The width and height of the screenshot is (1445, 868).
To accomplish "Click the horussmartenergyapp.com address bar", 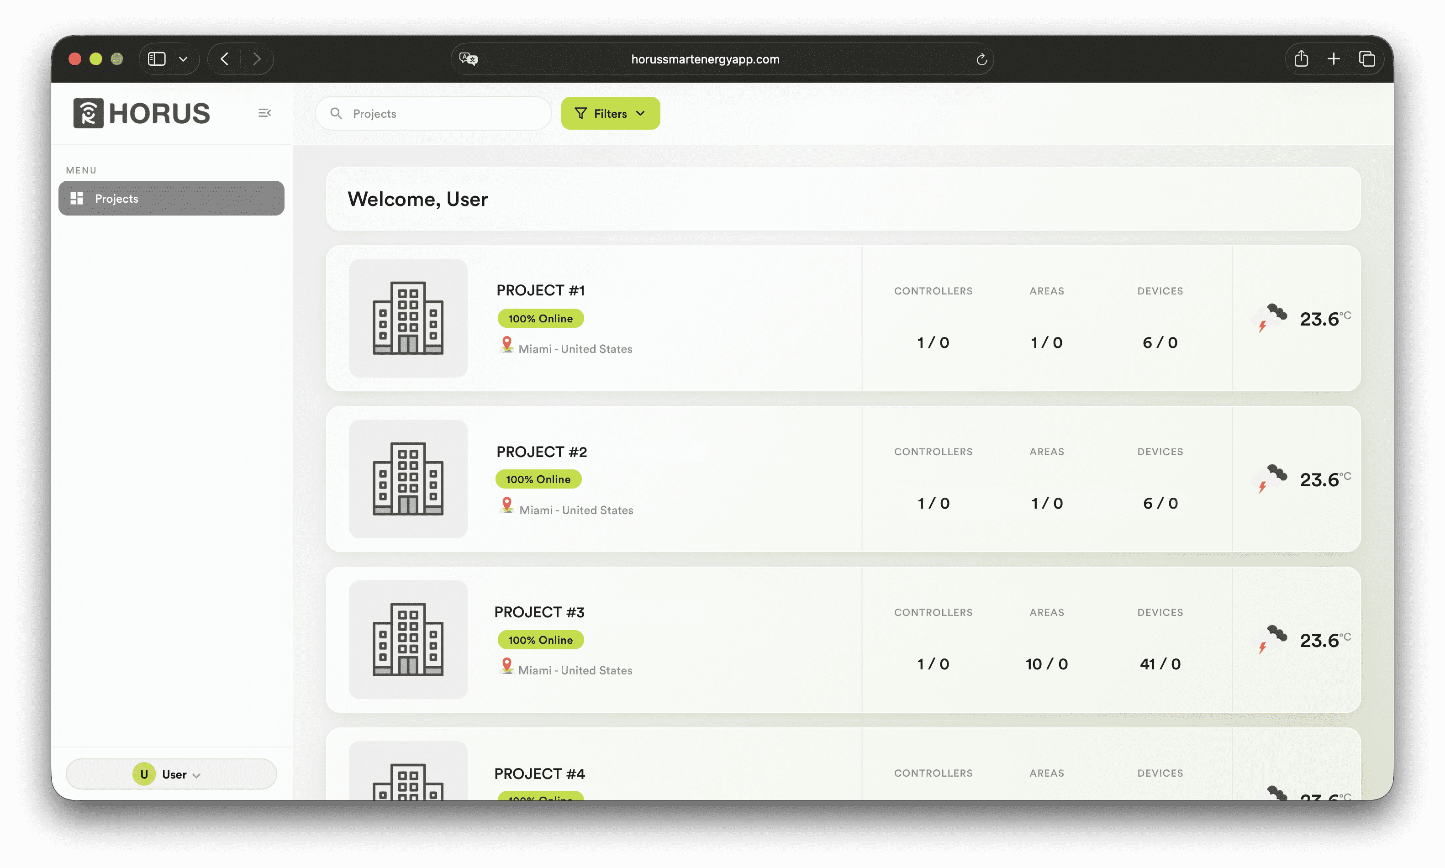I will (722, 59).
